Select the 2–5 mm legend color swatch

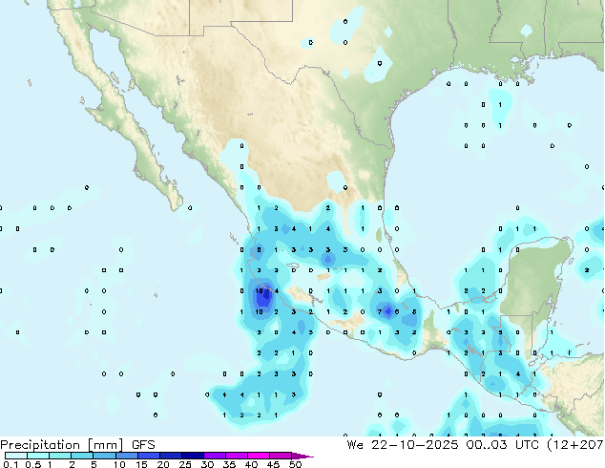pos(82,456)
